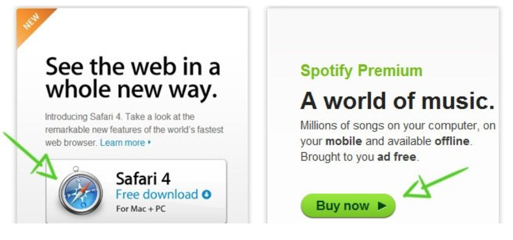Click the Millions of songs description text
This screenshot has height=240, width=513.
point(398,141)
